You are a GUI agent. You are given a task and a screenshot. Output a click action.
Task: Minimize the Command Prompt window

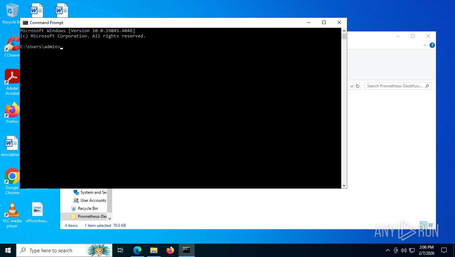tap(308, 22)
